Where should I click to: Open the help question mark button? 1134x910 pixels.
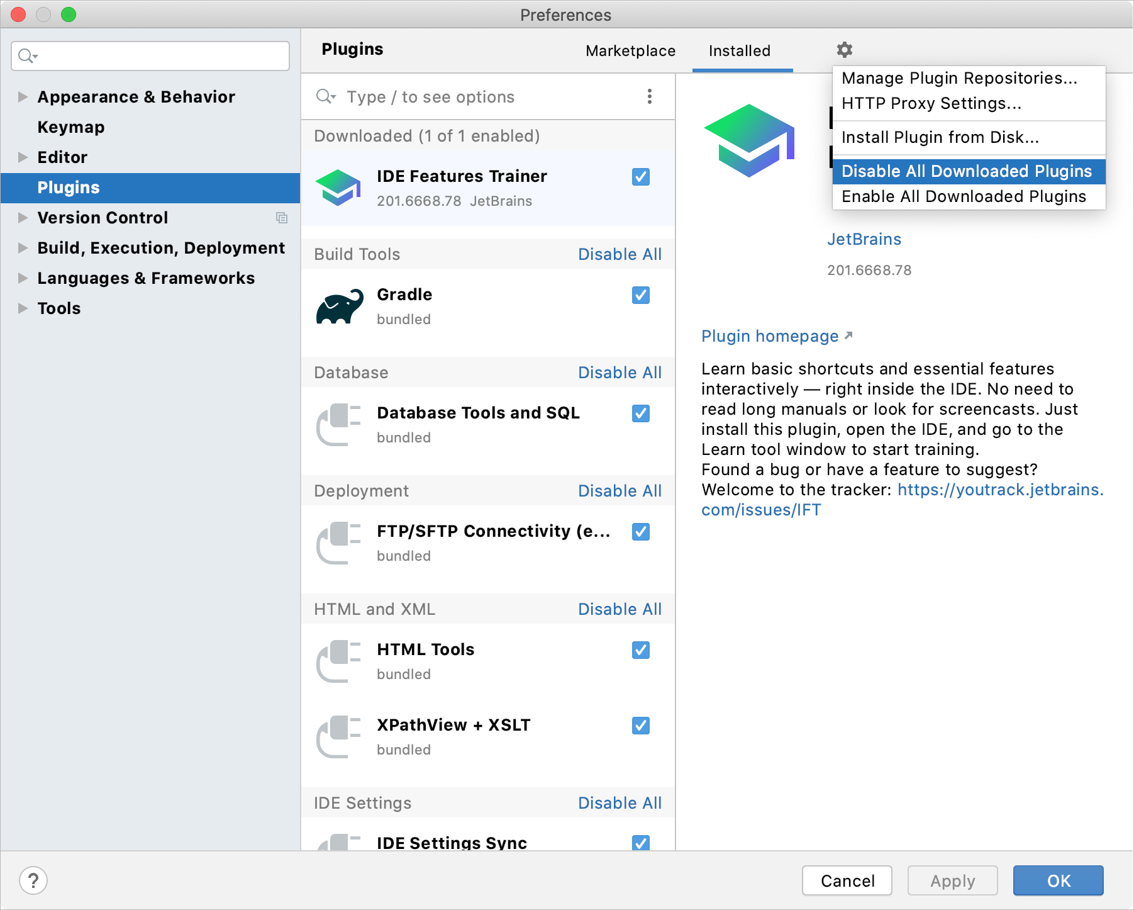(33, 880)
